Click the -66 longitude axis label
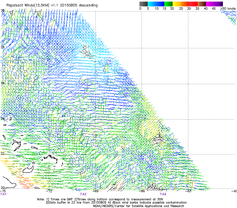This screenshot has width=237, height=208. point(142,191)
